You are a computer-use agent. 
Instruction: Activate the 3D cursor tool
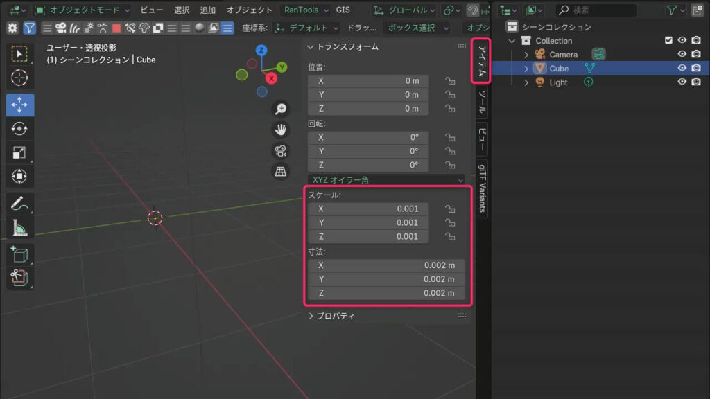19,78
